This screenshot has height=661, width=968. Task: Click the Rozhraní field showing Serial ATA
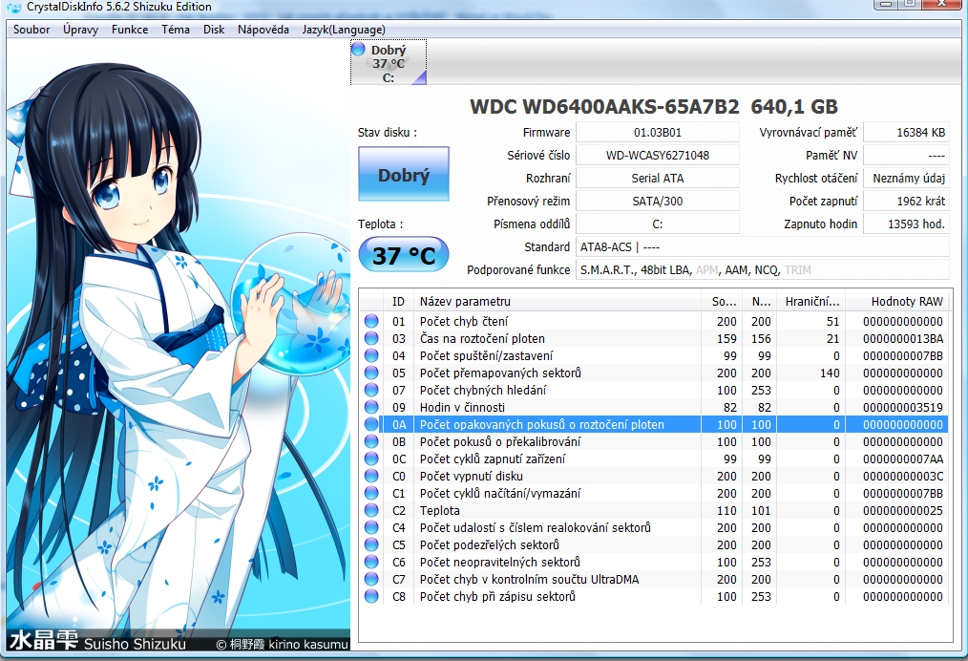pyautogui.click(x=658, y=178)
